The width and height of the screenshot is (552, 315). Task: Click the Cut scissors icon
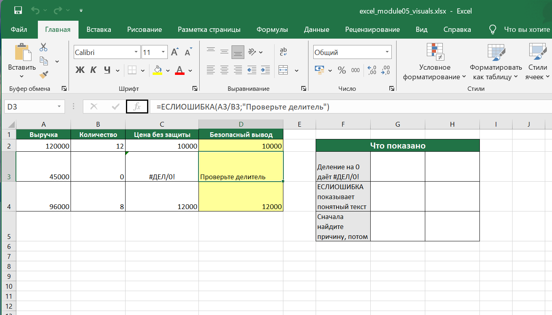[x=43, y=47]
